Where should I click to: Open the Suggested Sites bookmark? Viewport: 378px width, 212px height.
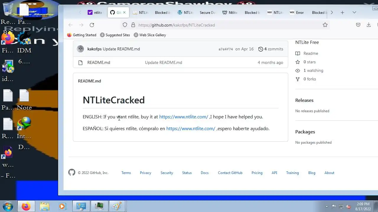click(x=115, y=35)
